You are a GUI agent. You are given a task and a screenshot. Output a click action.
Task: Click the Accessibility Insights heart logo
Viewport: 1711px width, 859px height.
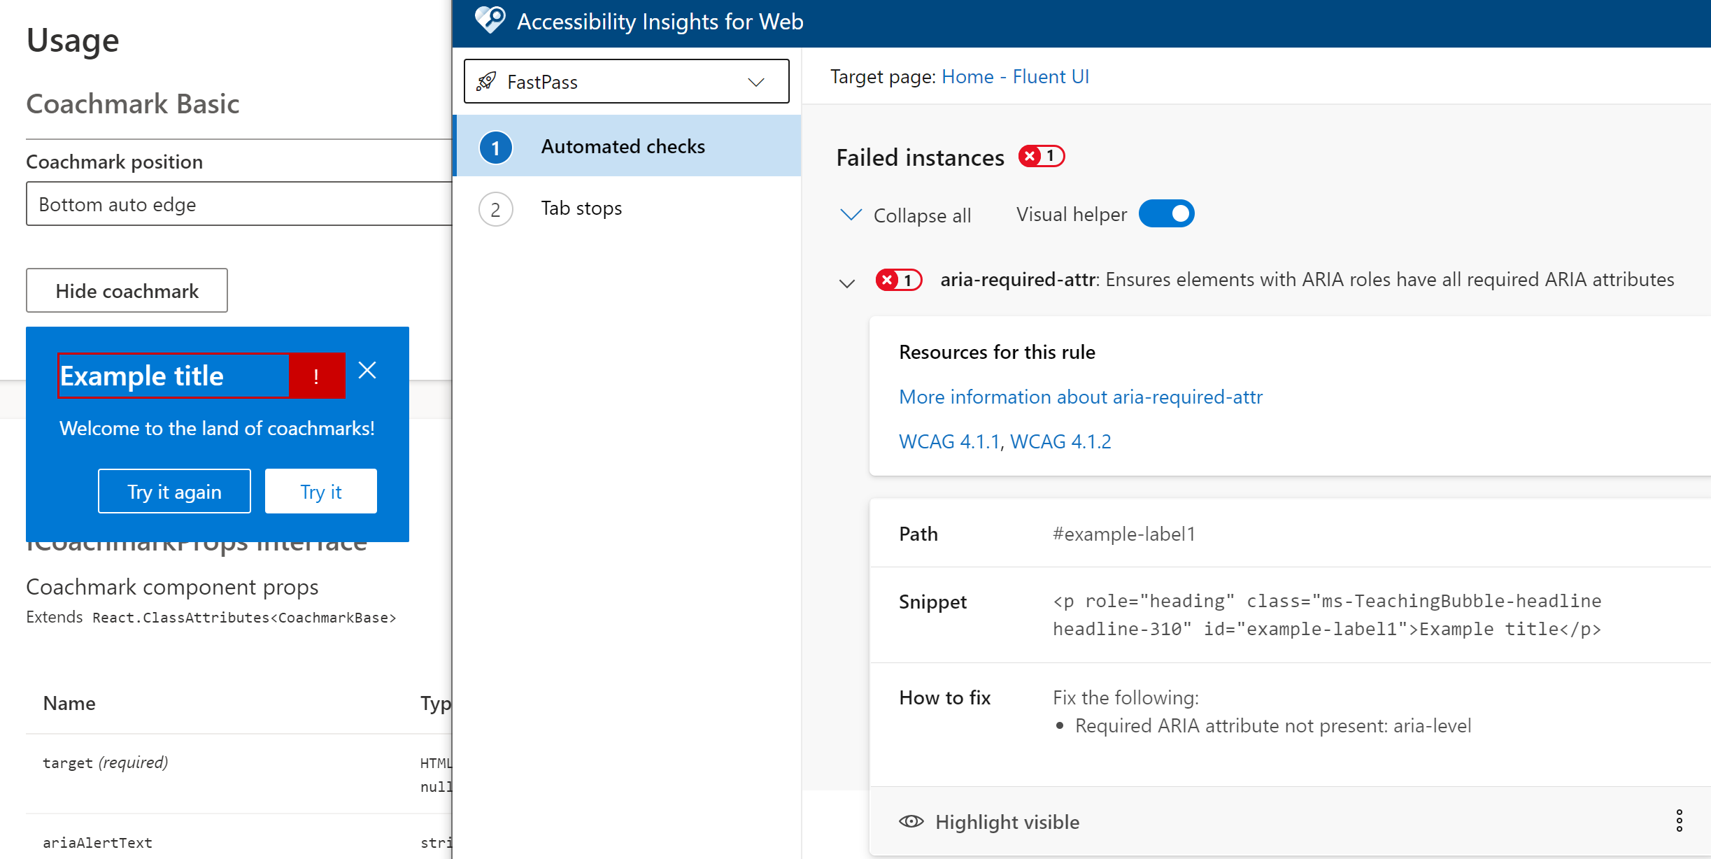coord(490,20)
